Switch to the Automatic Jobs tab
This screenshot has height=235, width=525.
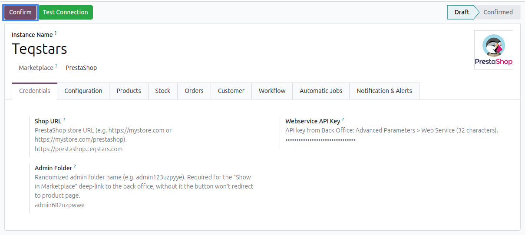point(321,91)
